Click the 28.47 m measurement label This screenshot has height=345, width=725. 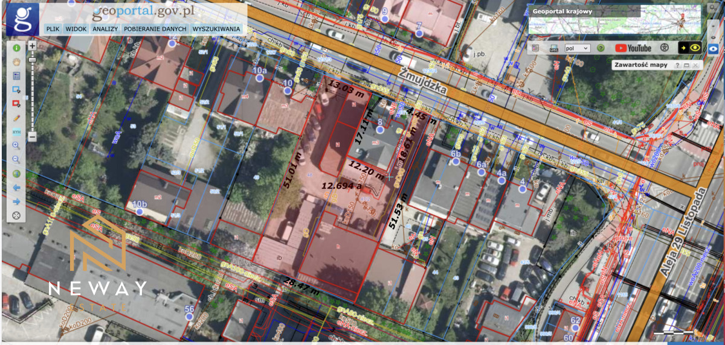click(301, 285)
